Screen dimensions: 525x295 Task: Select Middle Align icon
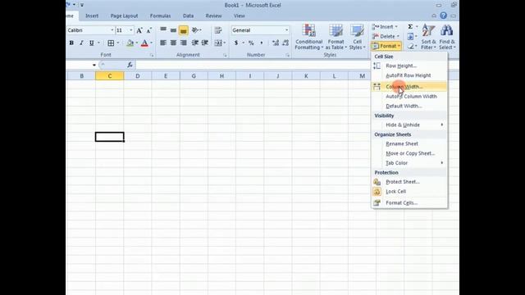coord(173,30)
